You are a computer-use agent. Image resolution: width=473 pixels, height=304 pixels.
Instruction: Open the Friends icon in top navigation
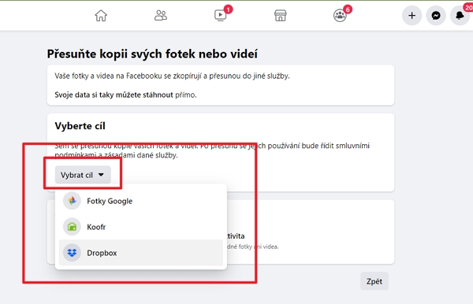(x=161, y=16)
